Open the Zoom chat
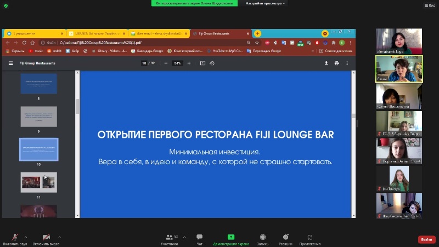Image resolution: width=439 pixels, height=247 pixels. pyautogui.click(x=199, y=240)
